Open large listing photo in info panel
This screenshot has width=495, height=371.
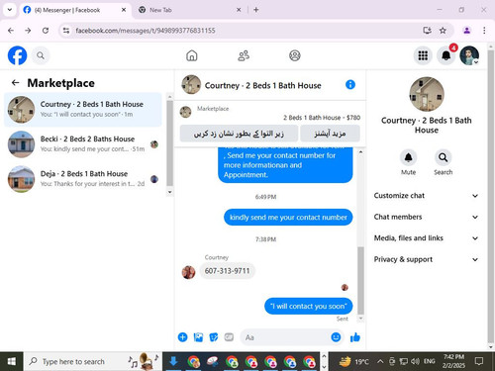(x=427, y=94)
